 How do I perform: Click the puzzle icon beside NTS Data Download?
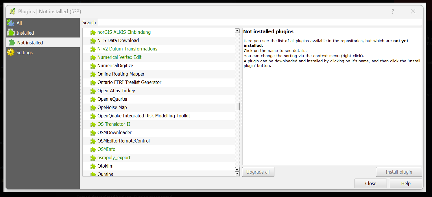coord(93,40)
